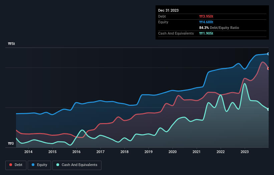The image size is (274, 175).
Task: Click the 84.3% Debt/Equity Ratio text
Action: coord(219,28)
